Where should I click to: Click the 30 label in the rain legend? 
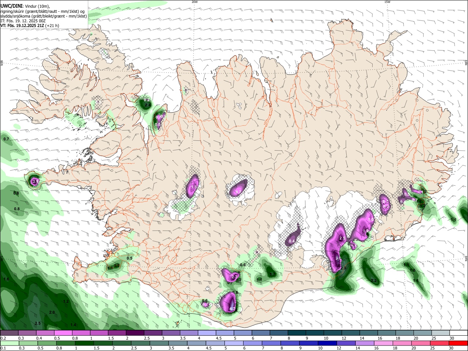click(x=452, y=348)
